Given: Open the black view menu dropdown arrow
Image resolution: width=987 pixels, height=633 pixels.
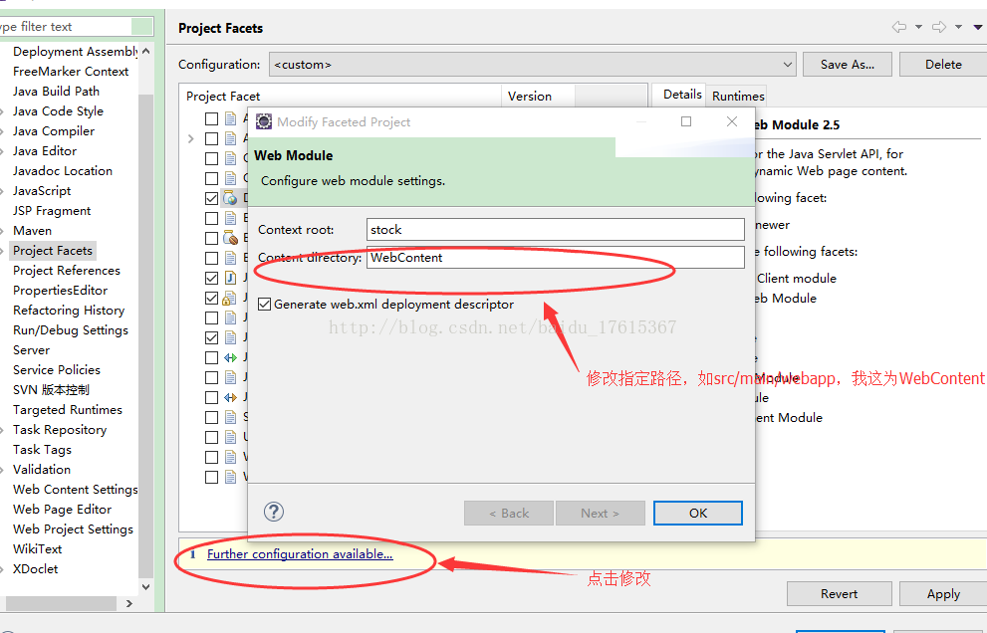Looking at the screenshot, I should 978,27.
